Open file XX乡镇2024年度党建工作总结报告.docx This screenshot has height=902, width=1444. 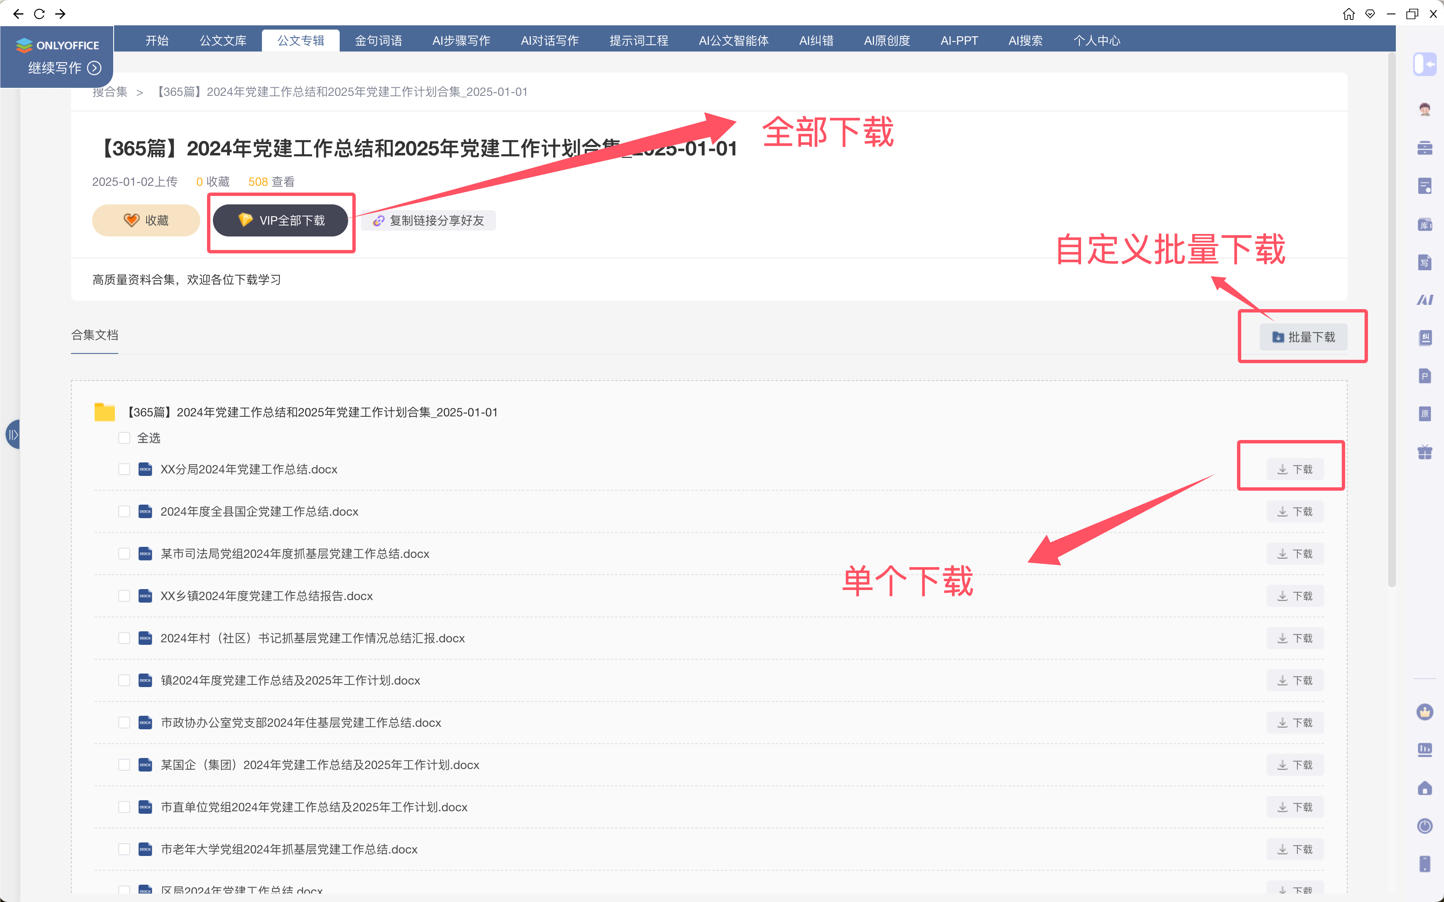click(x=266, y=596)
